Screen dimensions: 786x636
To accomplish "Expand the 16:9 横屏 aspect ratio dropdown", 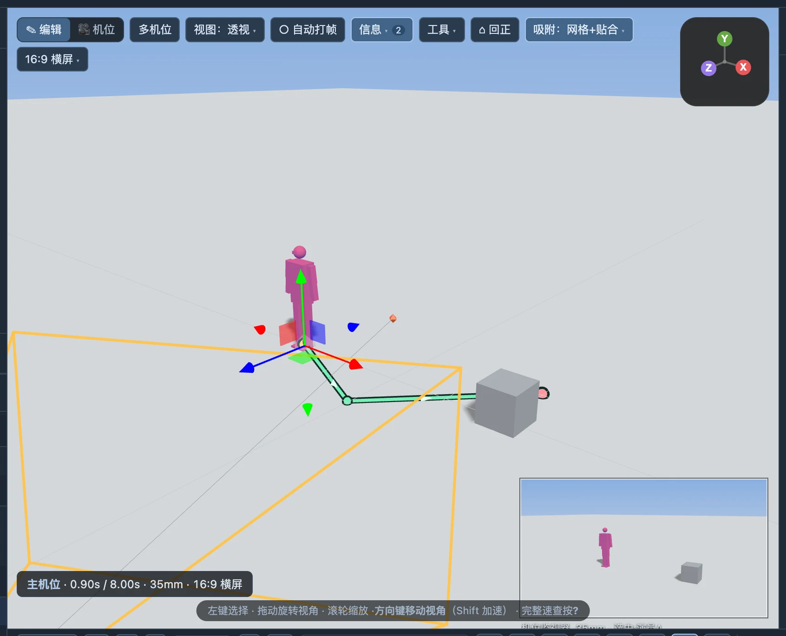I will (x=52, y=59).
